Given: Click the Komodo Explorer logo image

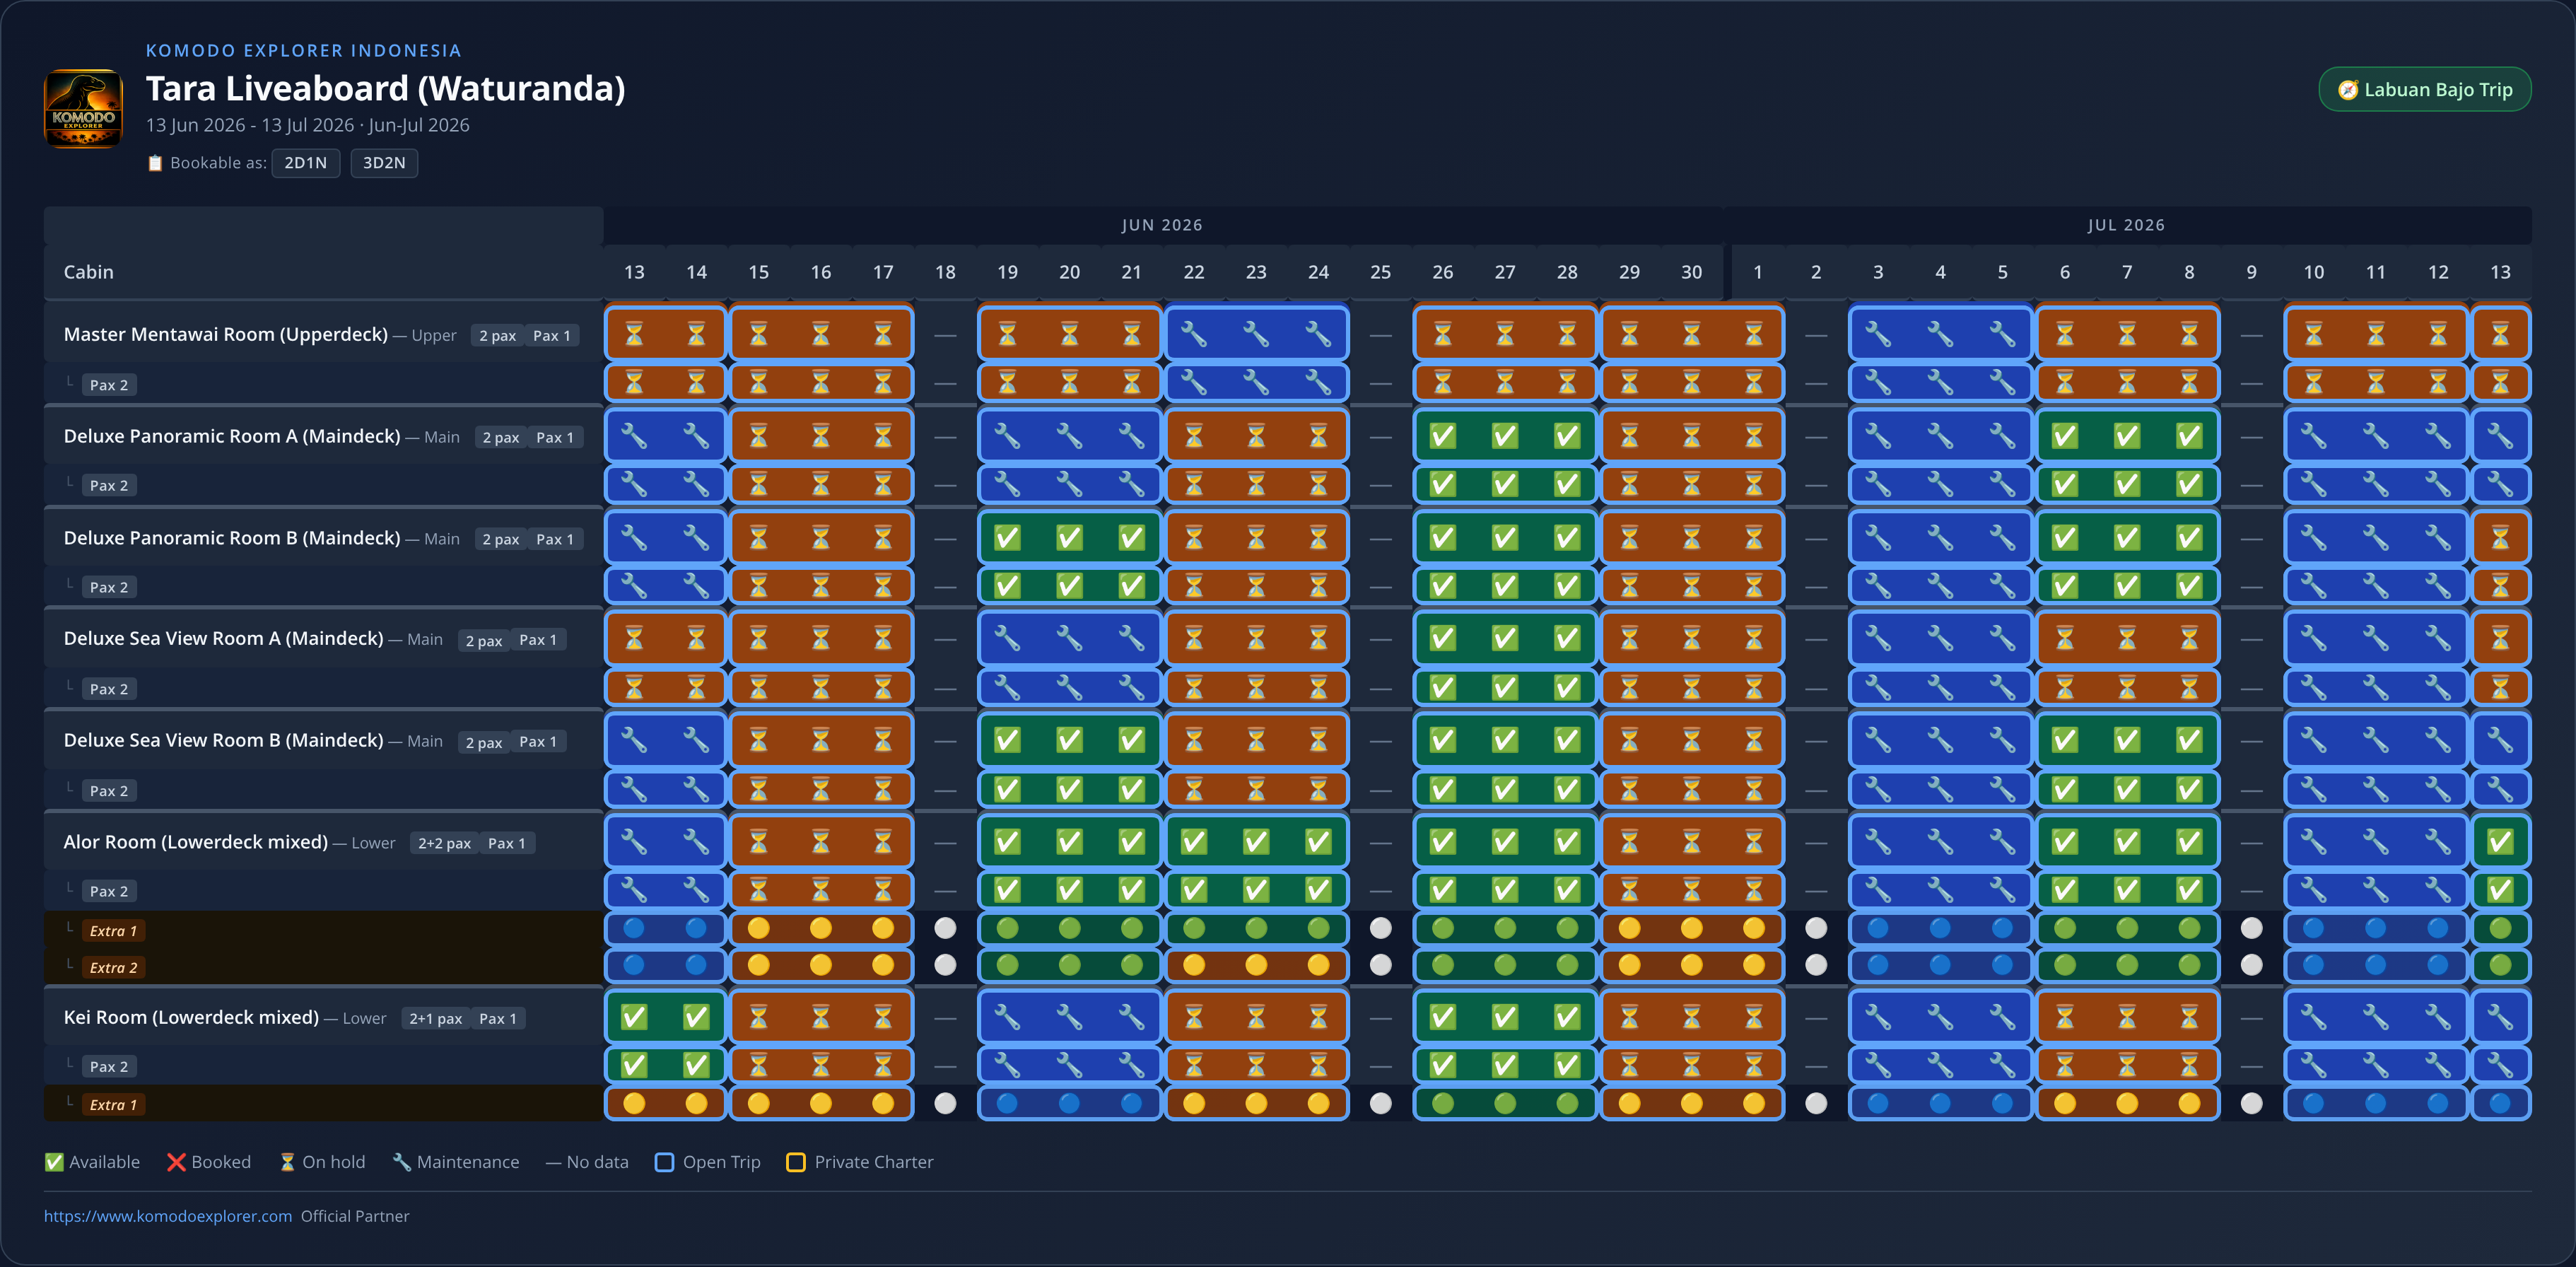Looking at the screenshot, I should coord(83,108).
